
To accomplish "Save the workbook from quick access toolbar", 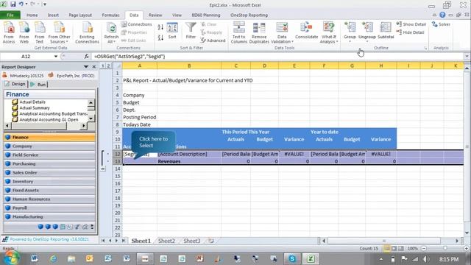I will (13, 4).
